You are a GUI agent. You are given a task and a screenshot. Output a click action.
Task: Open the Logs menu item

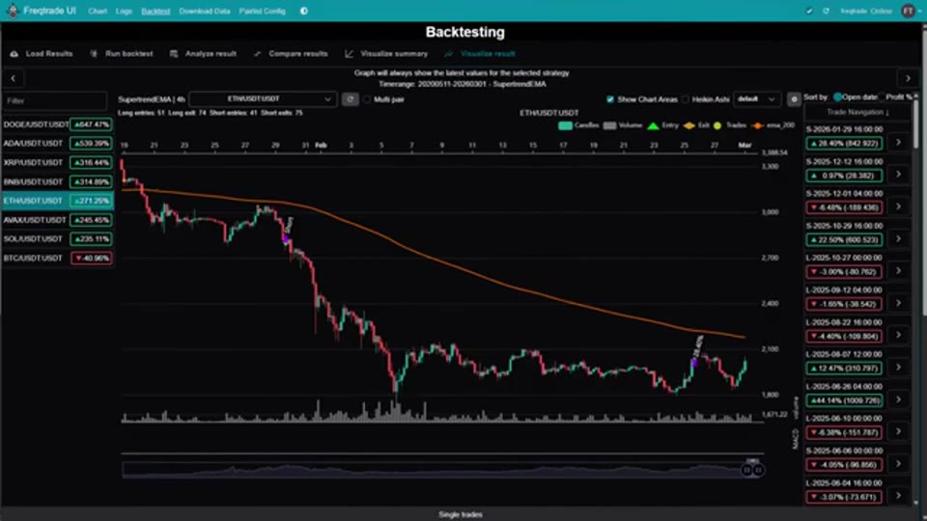[x=124, y=11]
